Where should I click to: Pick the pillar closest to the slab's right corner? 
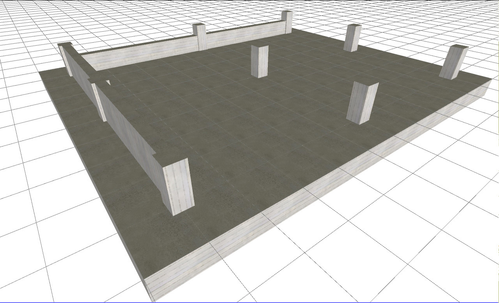point(453,62)
